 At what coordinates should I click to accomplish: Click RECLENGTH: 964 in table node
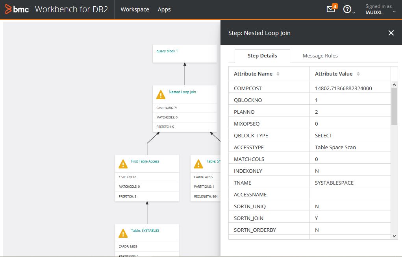(206, 196)
